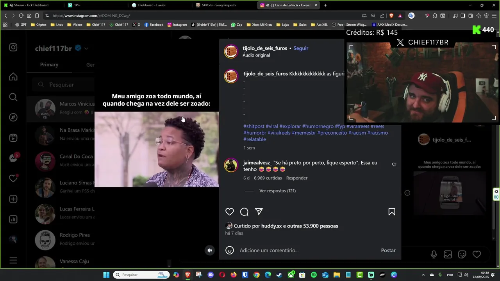500x281 pixels.
Task: Open Notifications heart in the sidebar
Action: point(13,178)
